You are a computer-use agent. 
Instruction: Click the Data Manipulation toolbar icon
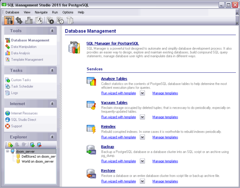[19, 20]
